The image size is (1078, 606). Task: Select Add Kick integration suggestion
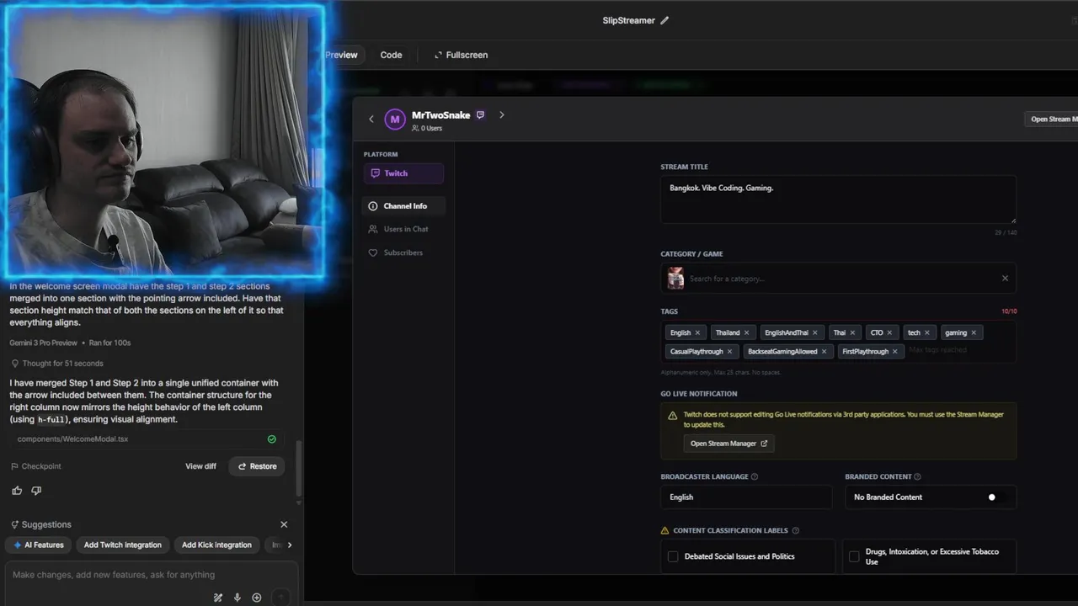[216, 545]
